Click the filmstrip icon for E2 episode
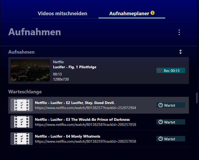Screen dimensions: 199x160 [22, 105]
